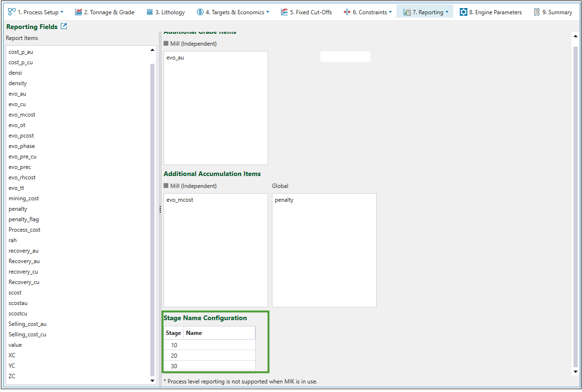Select penalty in the Global box
This screenshot has width=582, height=392.
[x=284, y=200]
